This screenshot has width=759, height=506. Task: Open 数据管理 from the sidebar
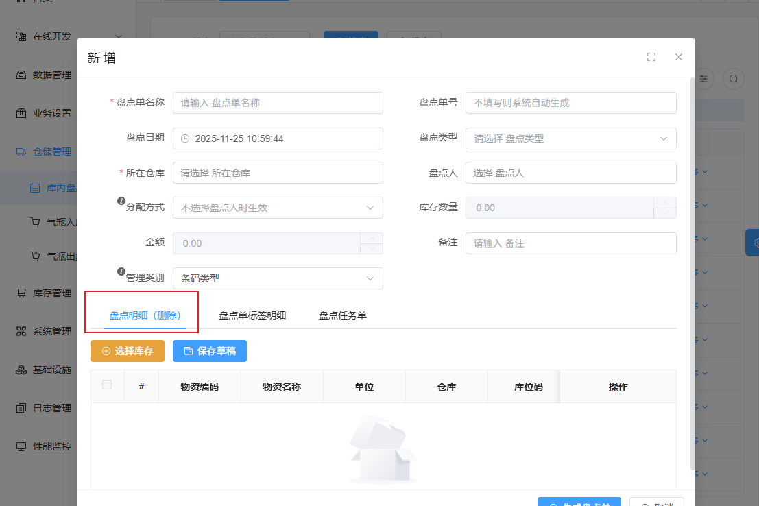[51, 75]
